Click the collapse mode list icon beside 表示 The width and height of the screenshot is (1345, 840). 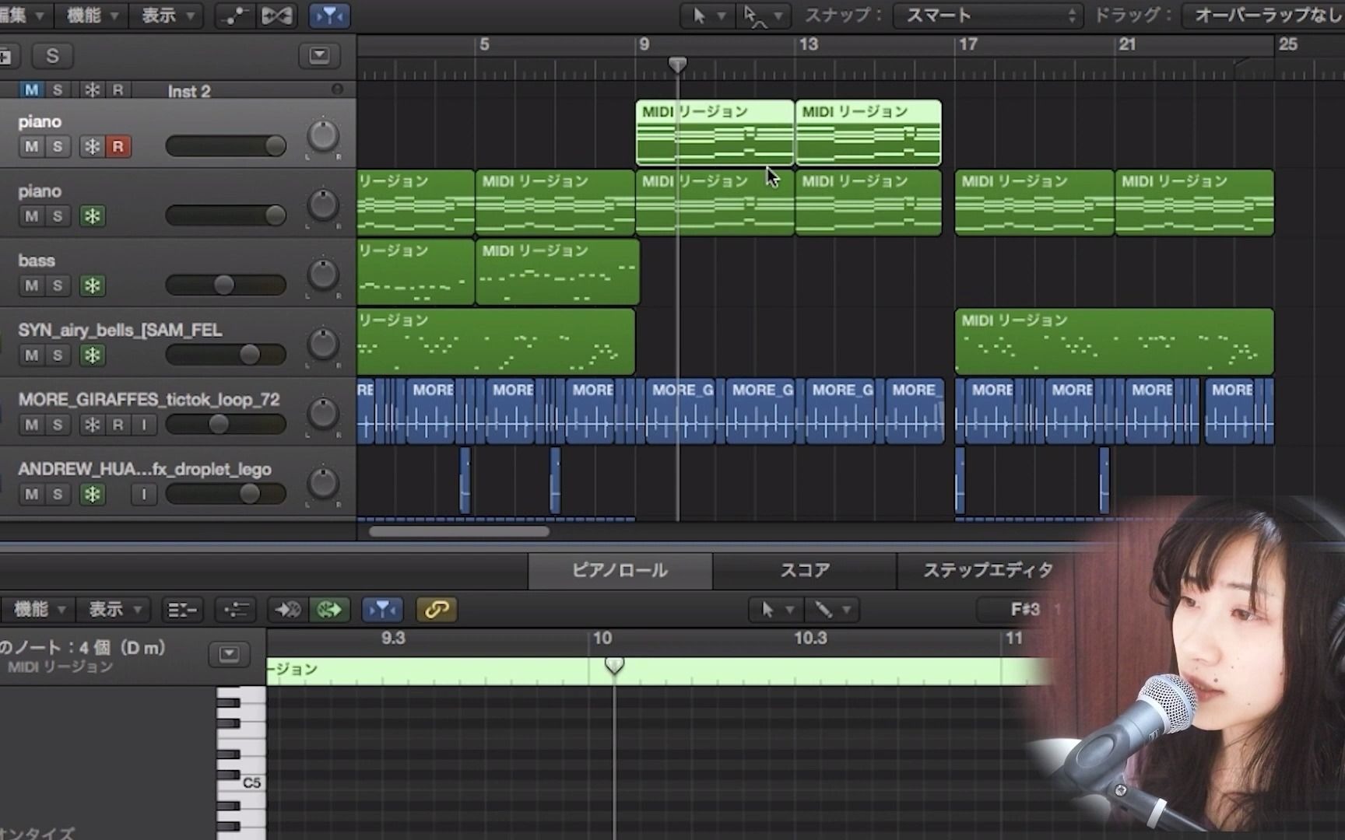click(x=181, y=610)
